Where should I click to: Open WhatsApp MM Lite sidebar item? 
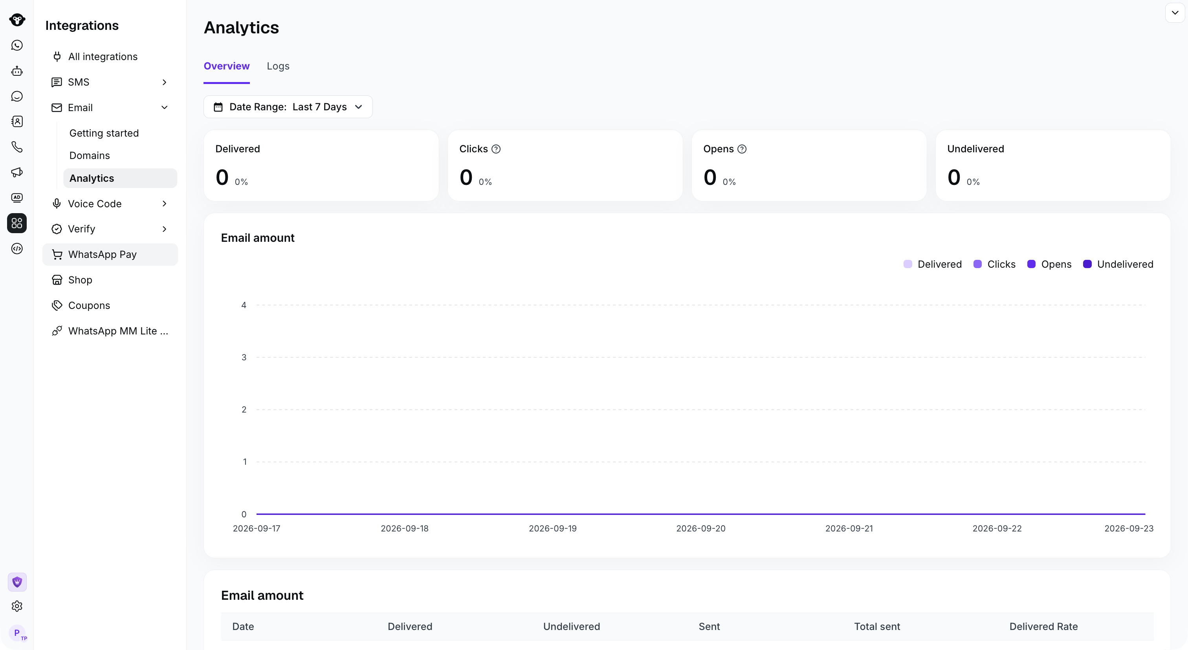pyautogui.click(x=110, y=331)
